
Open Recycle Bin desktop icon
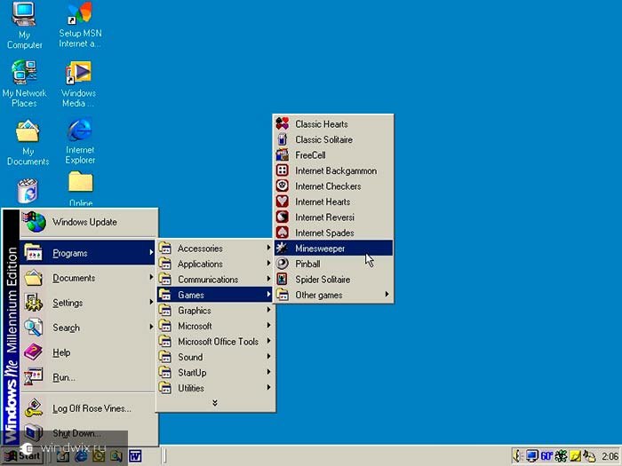point(28,192)
